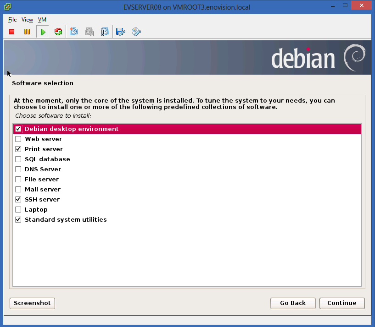Screen dimensions: 375x327
Task: Click the yellow Suspend pause icon
Action: [x=27, y=32]
